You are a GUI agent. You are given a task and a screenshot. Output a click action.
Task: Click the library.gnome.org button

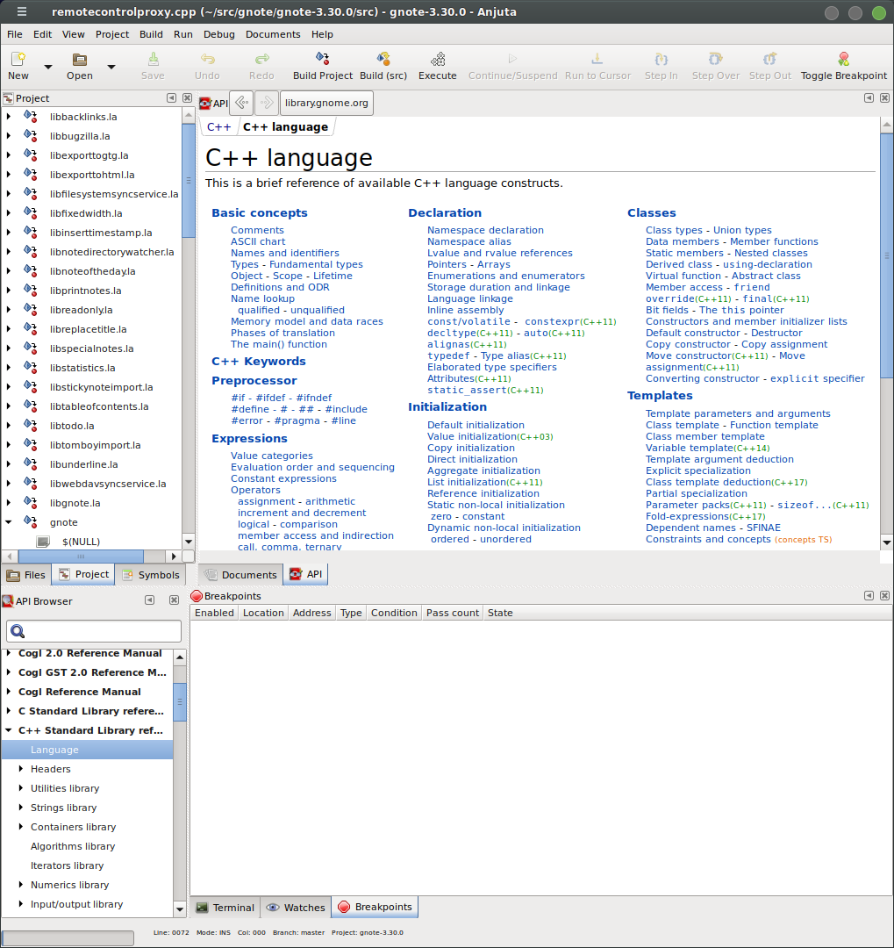click(x=326, y=103)
